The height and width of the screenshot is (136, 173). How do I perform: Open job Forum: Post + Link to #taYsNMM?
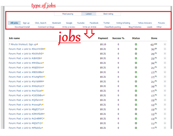click(x=26, y=81)
